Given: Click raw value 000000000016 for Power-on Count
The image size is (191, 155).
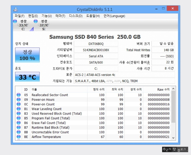Looking at the screenshot, I should tap(159, 104).
